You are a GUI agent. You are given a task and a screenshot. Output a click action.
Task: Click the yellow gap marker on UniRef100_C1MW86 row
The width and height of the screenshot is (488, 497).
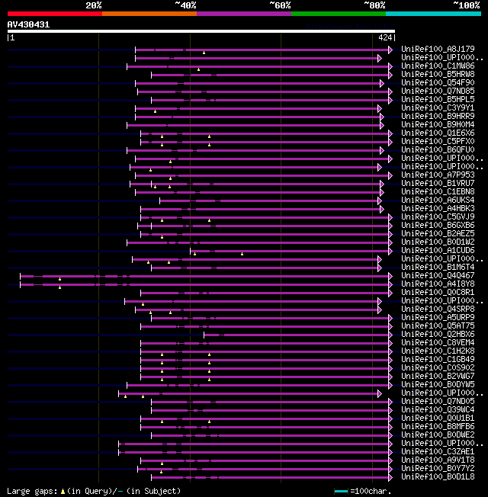[x=198, y=69]
